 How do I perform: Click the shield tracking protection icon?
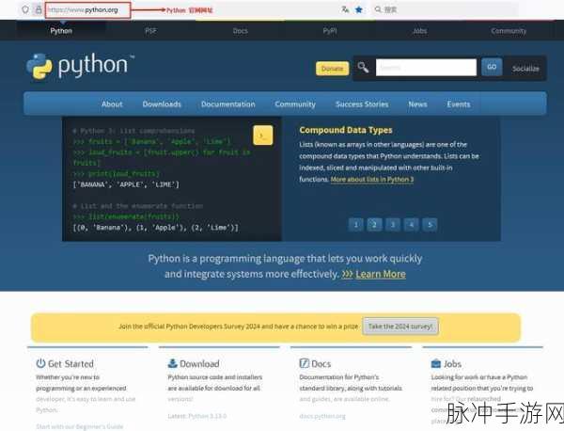coord(24,9)
